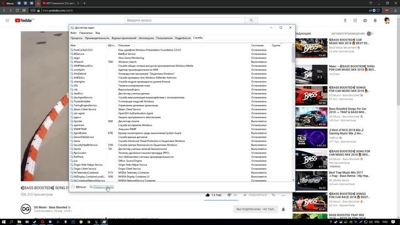Switch to the Процессы tab

pyautogui.click(x=76, y=38)
